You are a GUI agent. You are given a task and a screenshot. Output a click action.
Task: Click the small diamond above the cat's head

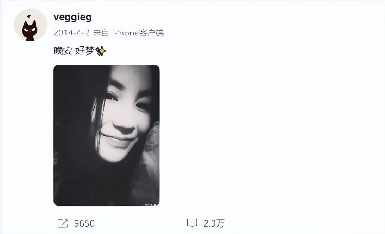point(29,17)
